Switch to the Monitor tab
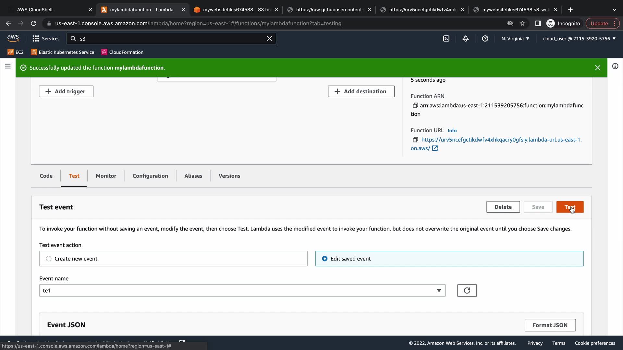 tap(106, 176)
